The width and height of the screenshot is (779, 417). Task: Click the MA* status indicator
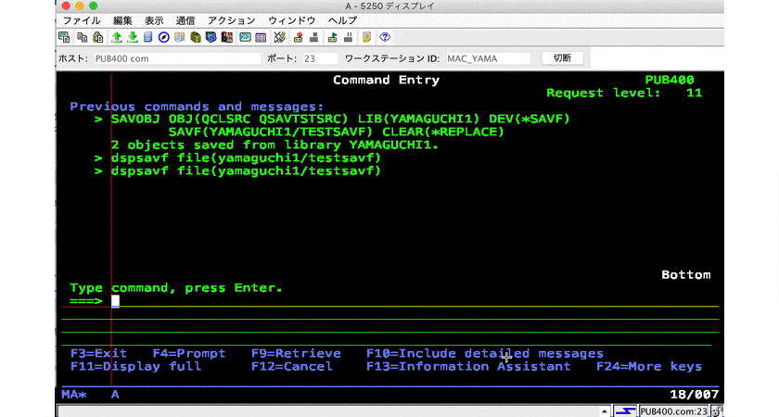coord(74,395)
